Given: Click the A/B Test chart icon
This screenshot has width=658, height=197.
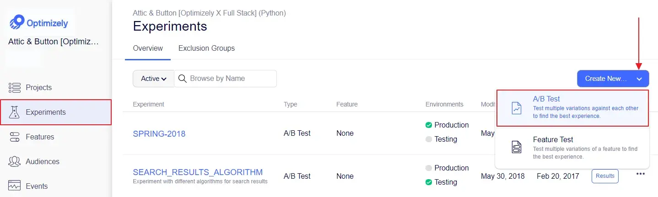Looking at the screenshot, I should point(517,108).
